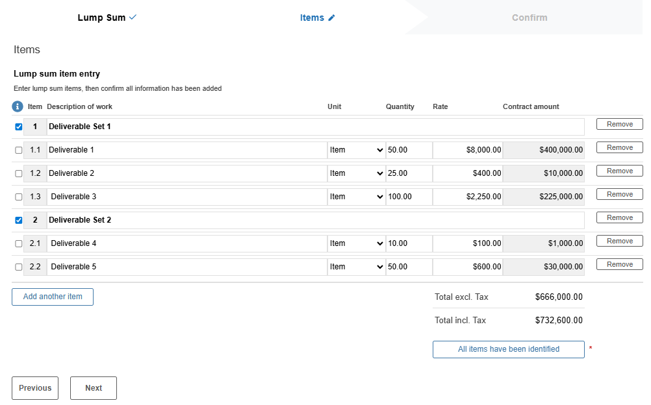Click contract amount $1,000.00
This screenshot has width=651, height=405.
tap(544, 243)
